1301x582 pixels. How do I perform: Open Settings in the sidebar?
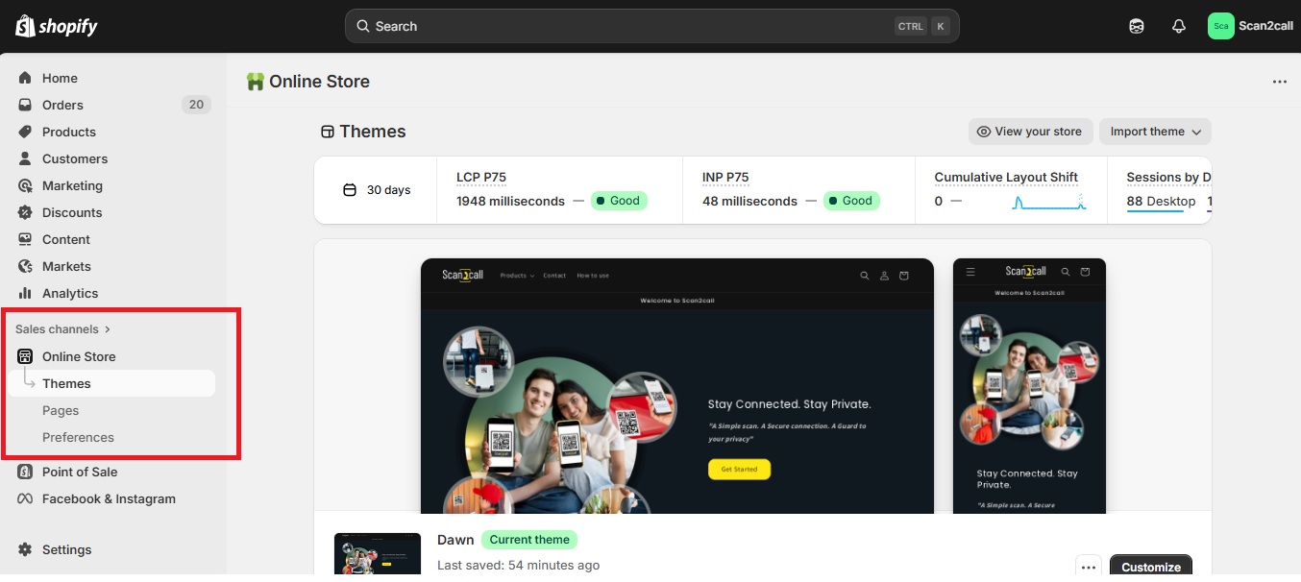67,549
